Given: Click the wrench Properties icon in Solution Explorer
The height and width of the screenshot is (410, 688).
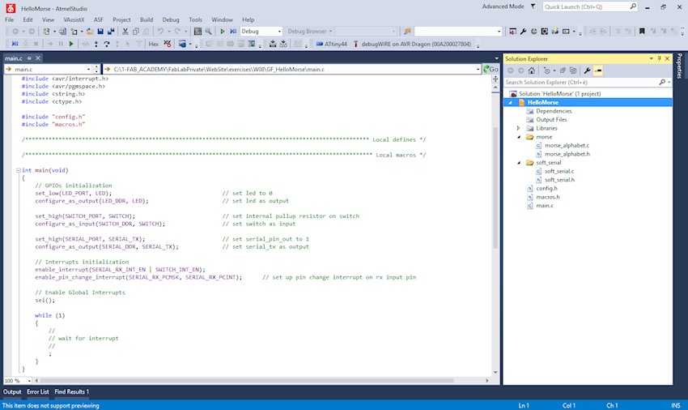Looking at the screenshot, I should tap(587, 70).
